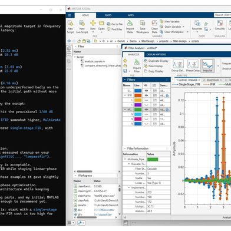Toggle visibility of purple IFIR sub-filter

pyautogui.click(x=146, y=105)
